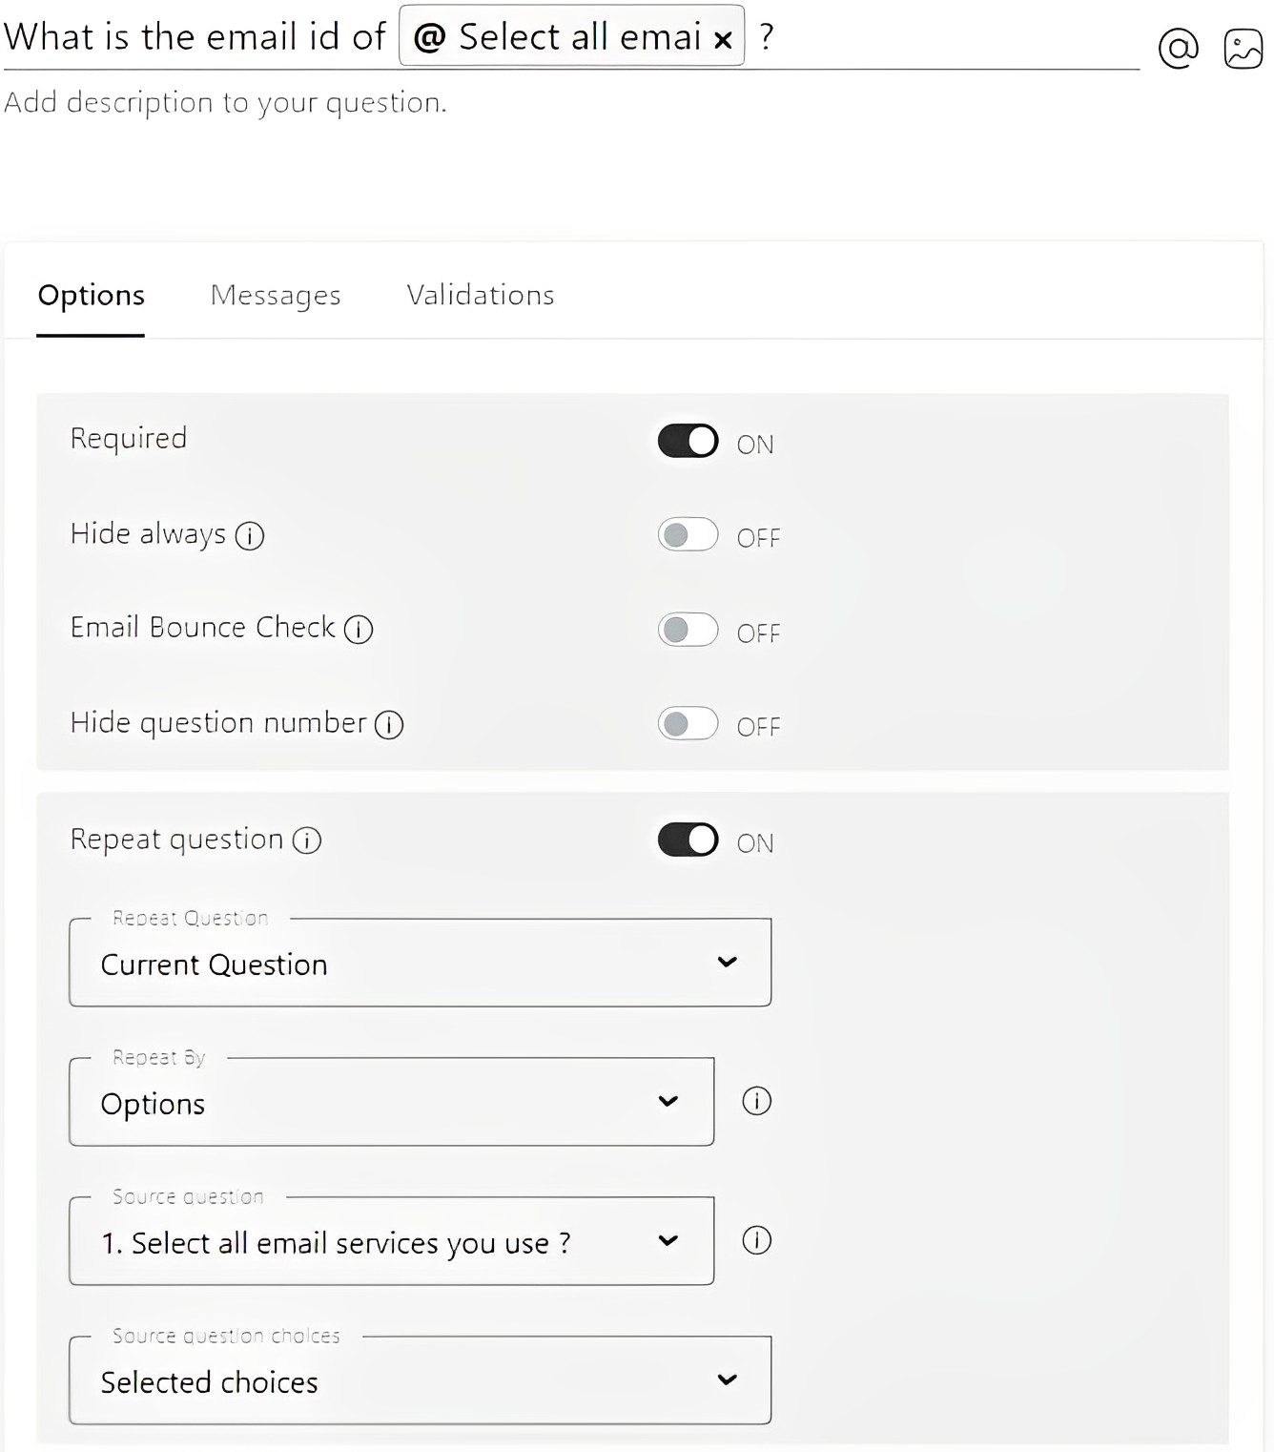Open the Validations tab
1274x1452 pixels.
pos(480,295)
